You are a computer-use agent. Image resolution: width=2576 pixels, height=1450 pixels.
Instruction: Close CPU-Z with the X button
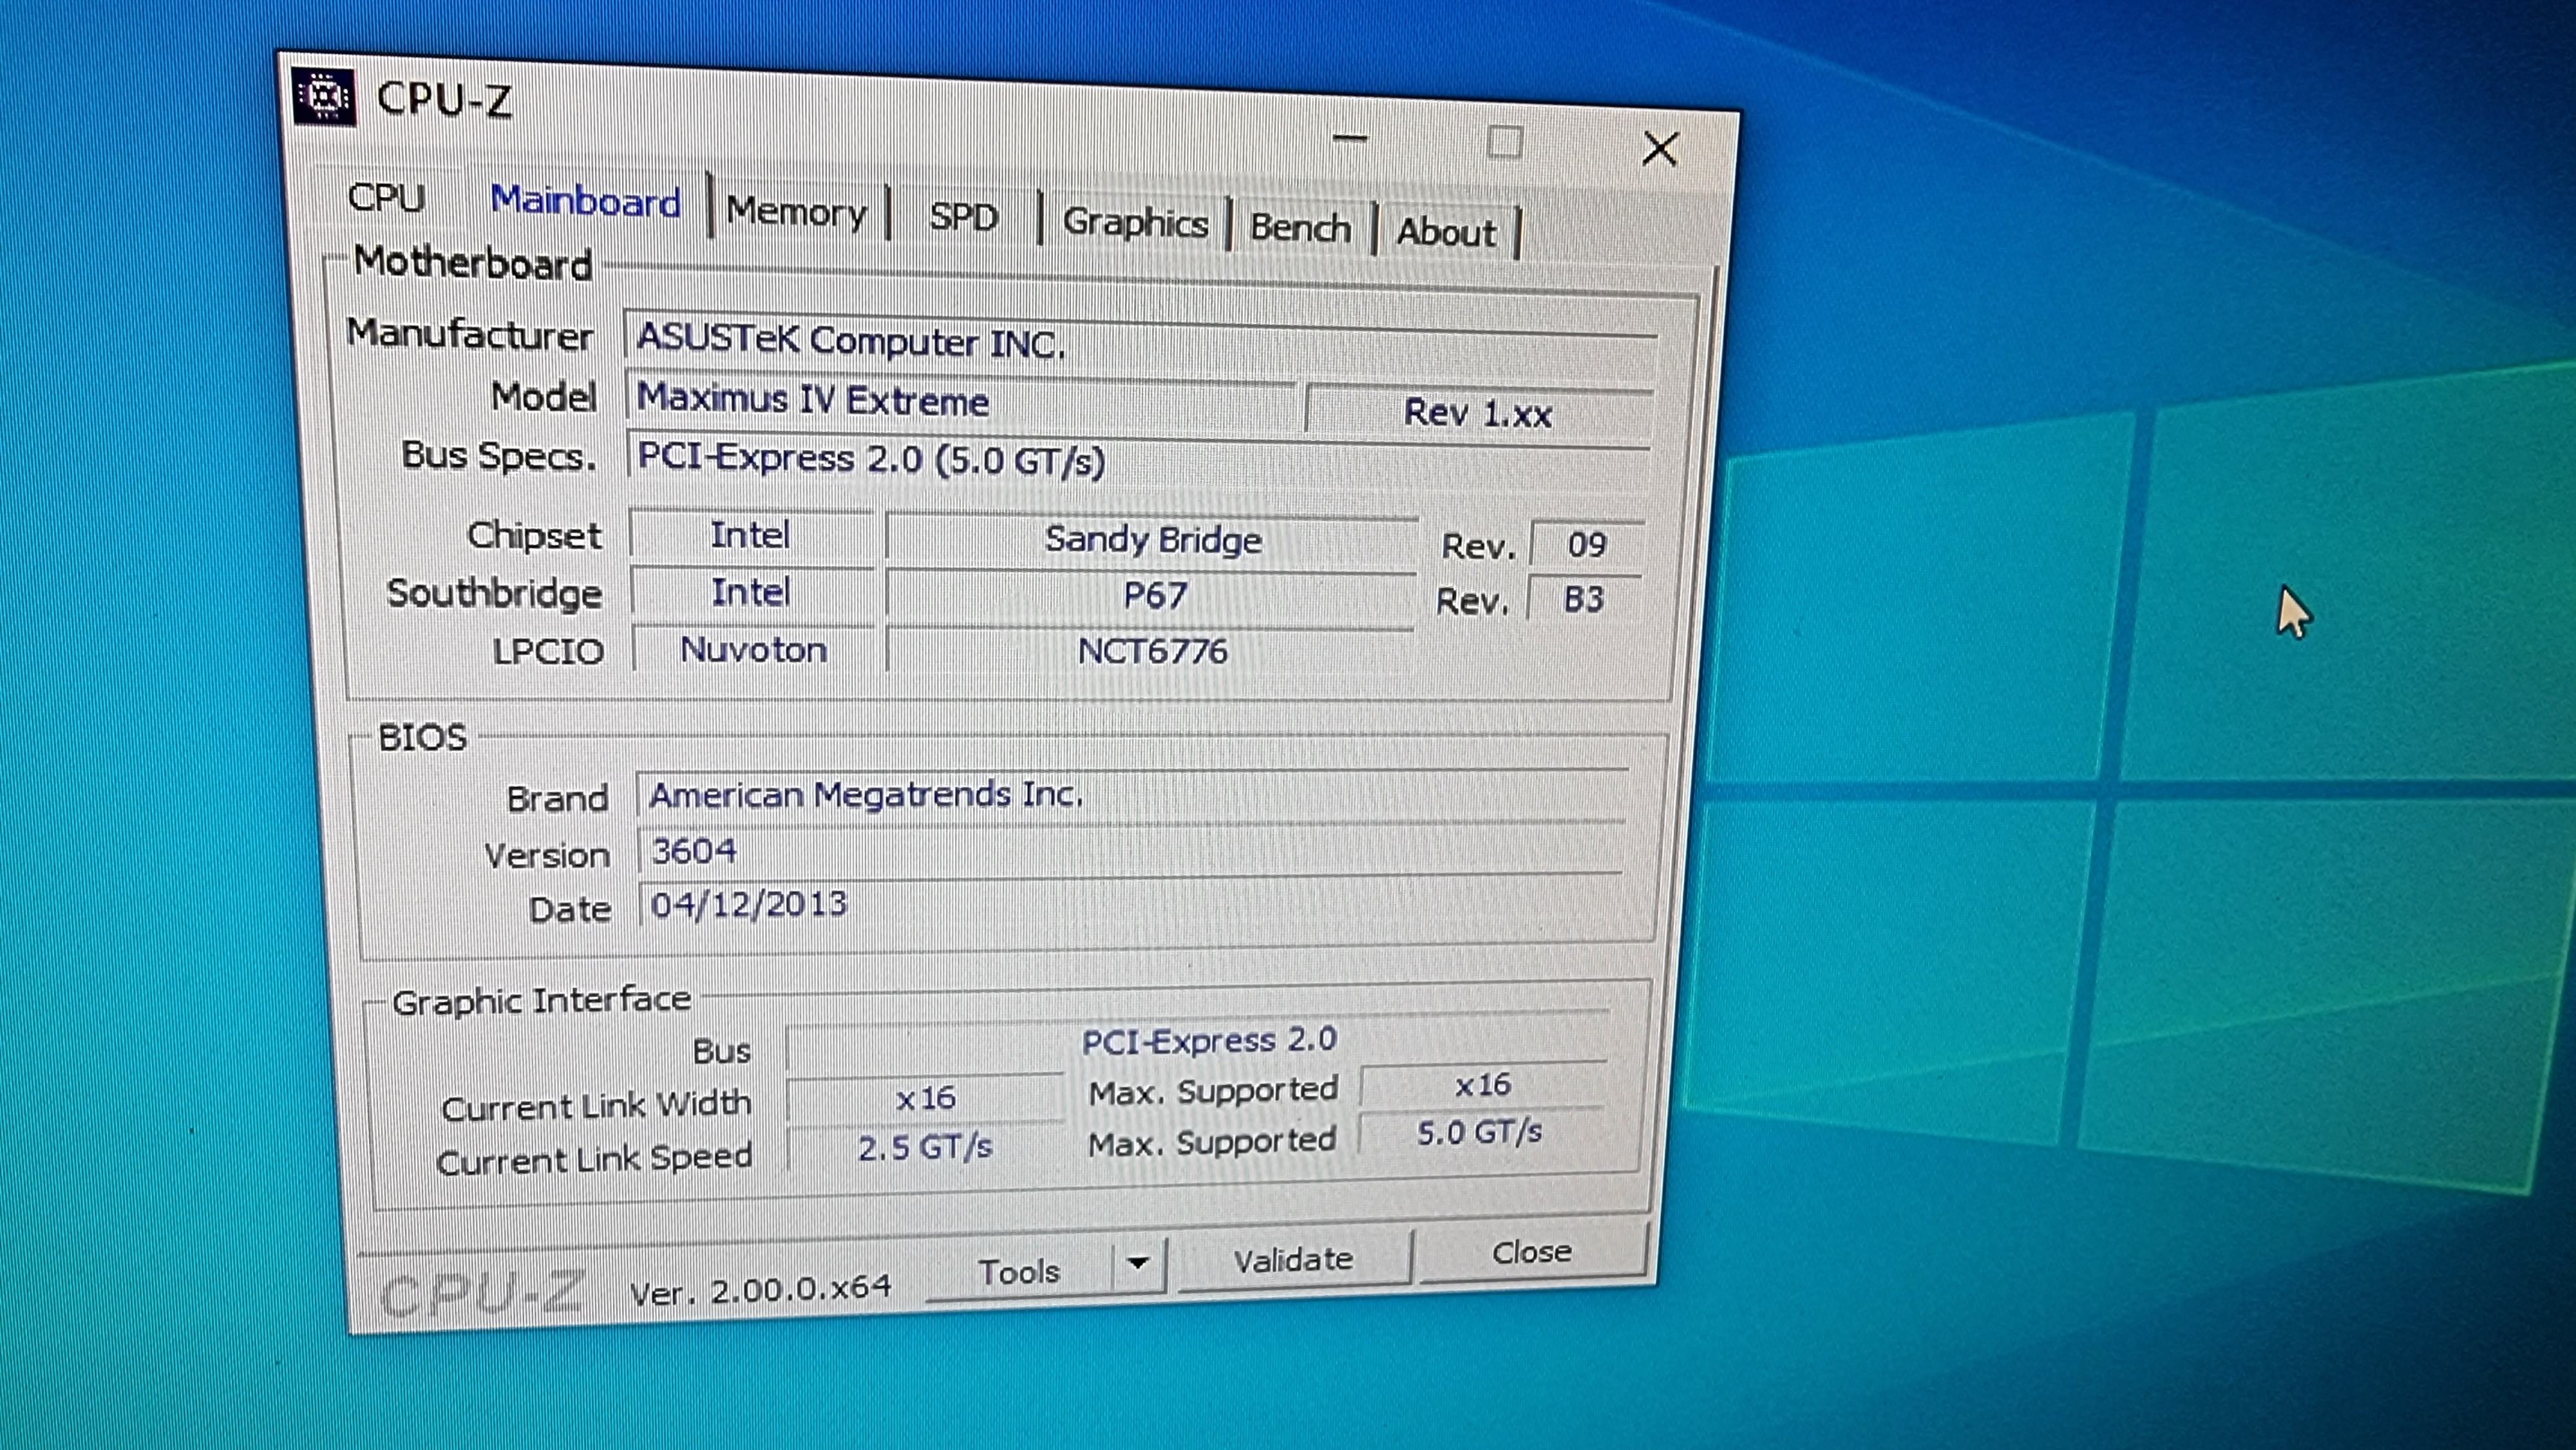[x=1660, y=149]
